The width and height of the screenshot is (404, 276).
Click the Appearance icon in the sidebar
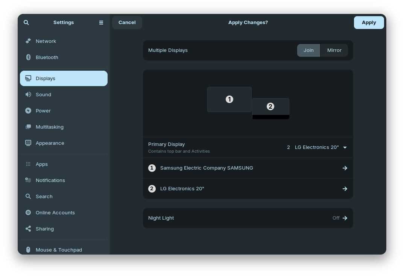(28, 143)
